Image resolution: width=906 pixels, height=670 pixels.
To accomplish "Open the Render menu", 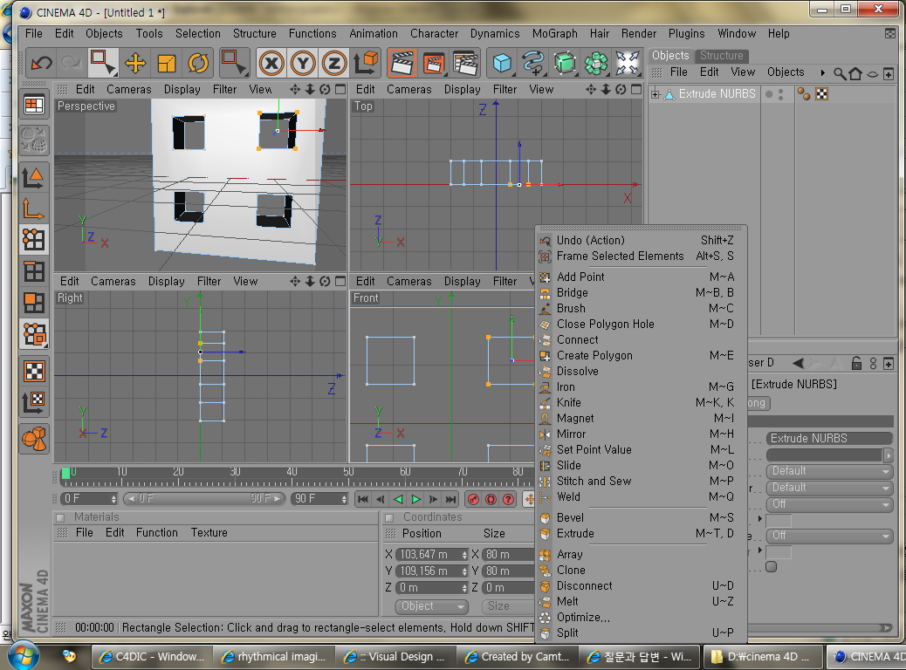I will (x=638, y=33).
